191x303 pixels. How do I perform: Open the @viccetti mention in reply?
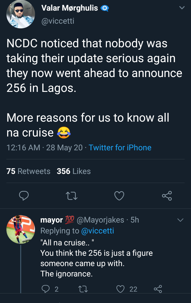pyautogui.click(x=97, y=231)
